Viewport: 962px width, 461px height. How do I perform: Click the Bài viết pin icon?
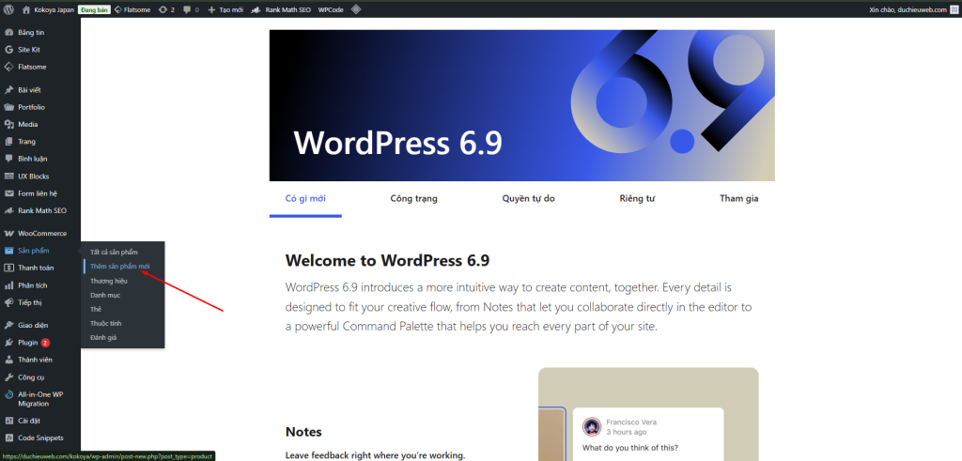tap(8, 90)
